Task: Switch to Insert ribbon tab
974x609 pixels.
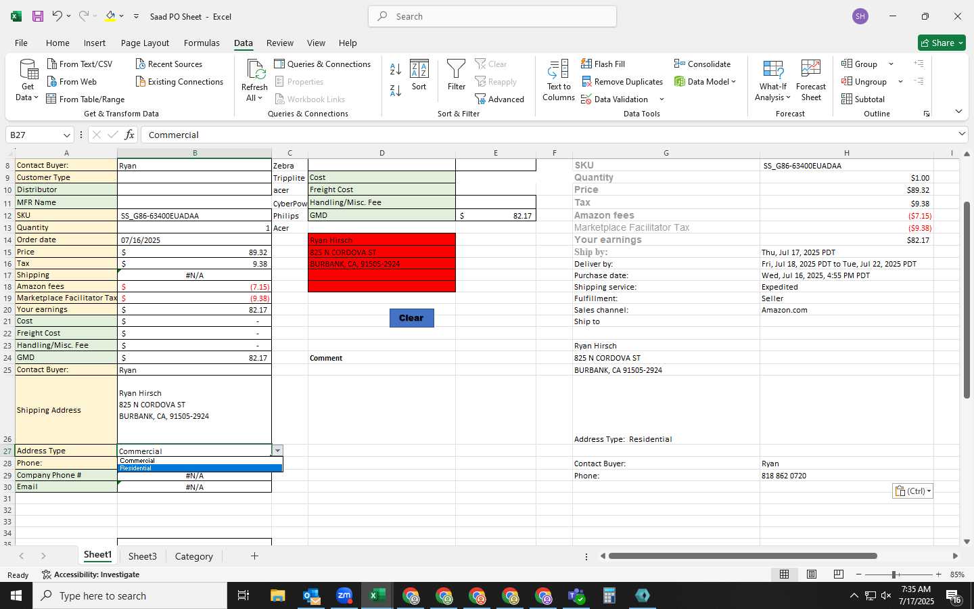Action: [x=95, y=43]
